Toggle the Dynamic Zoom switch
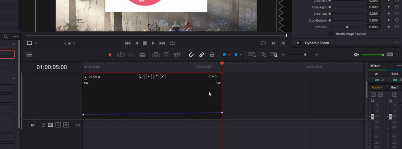 pos(299,43)
